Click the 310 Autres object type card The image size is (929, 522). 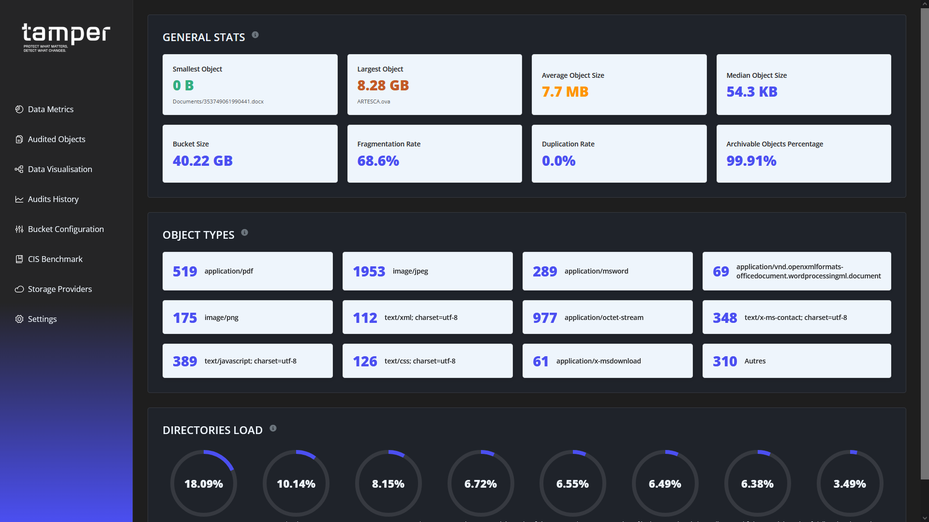tap(796, 361)
